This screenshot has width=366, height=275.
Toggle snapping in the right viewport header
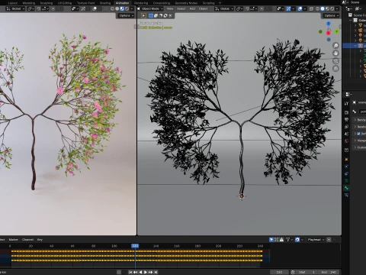[246, 8]
